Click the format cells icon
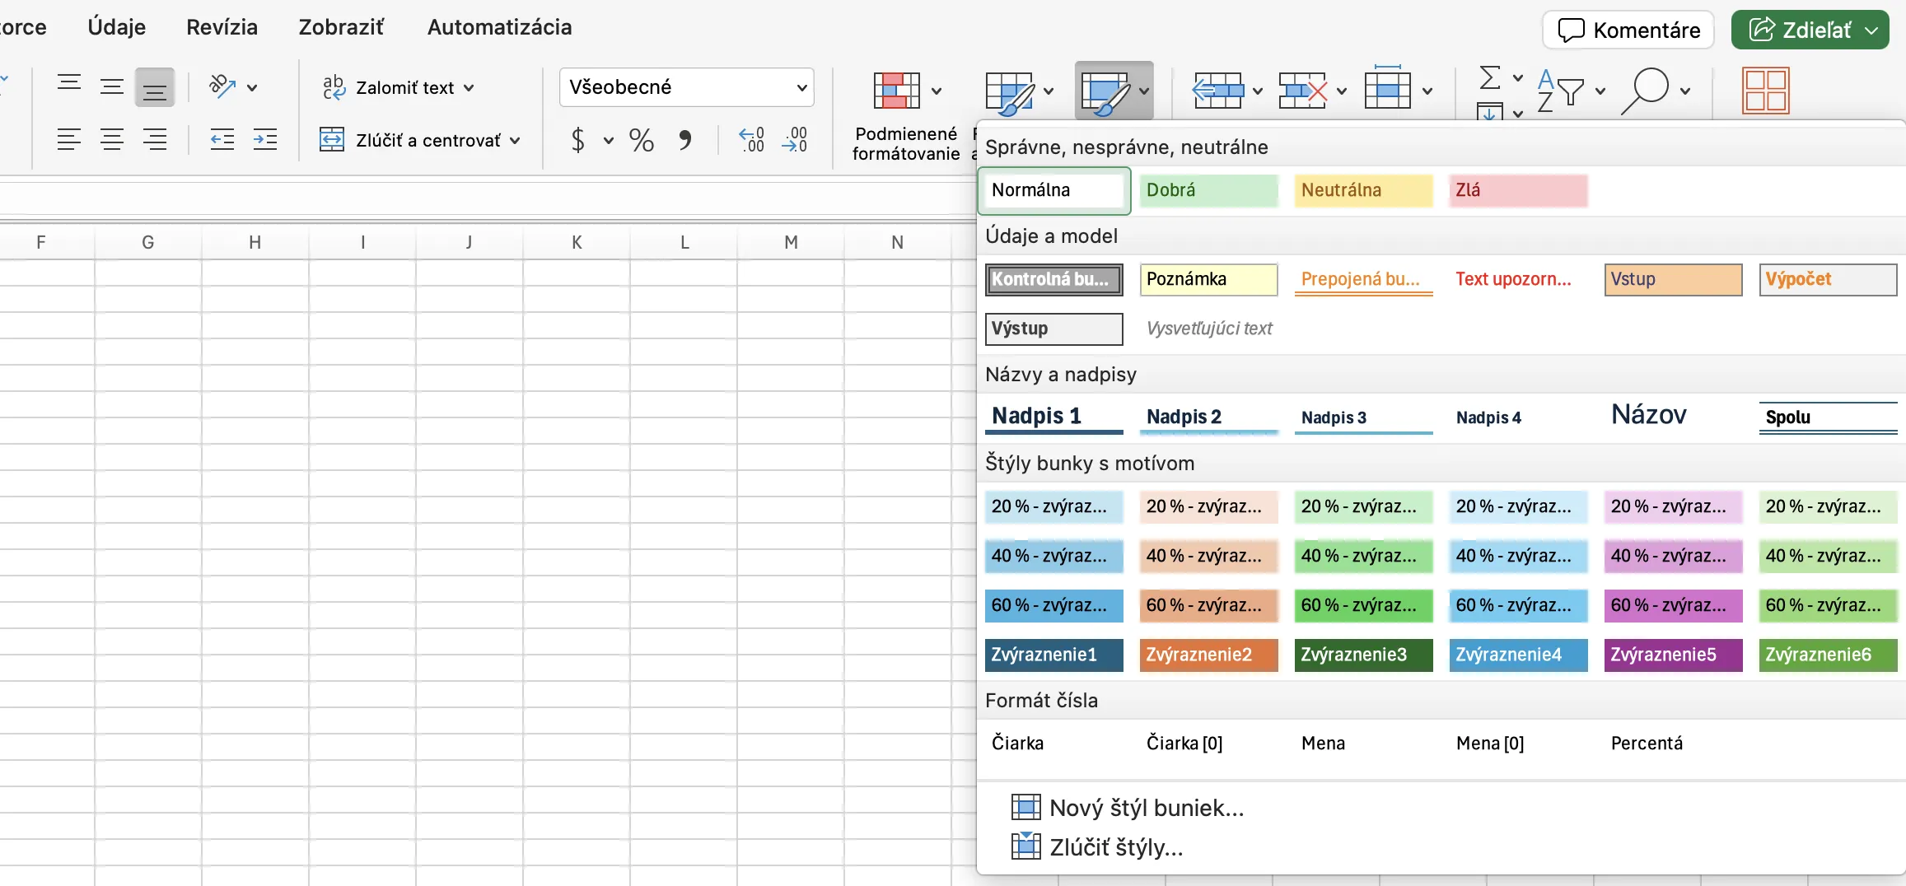 (1388, 89)
